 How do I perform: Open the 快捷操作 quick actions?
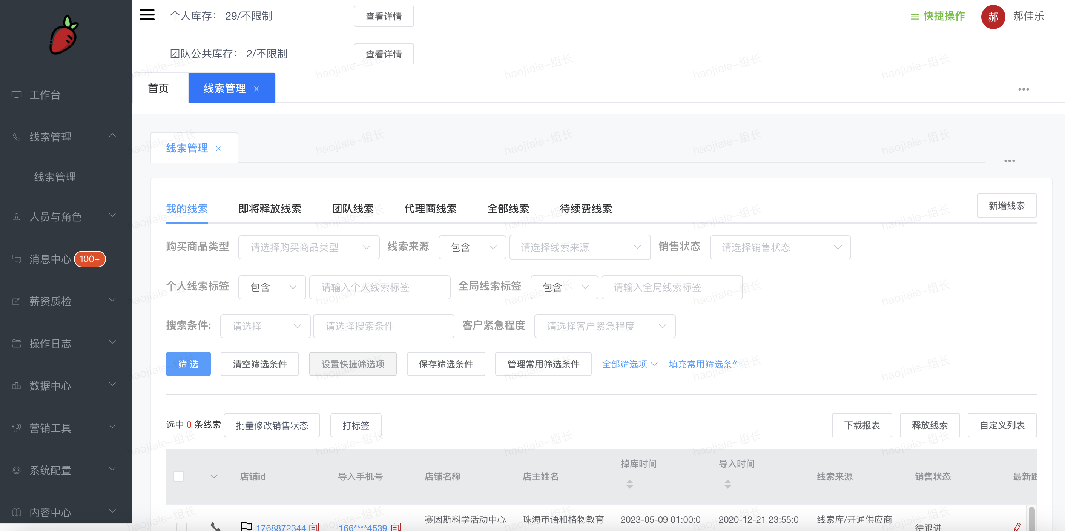point(937,16)
